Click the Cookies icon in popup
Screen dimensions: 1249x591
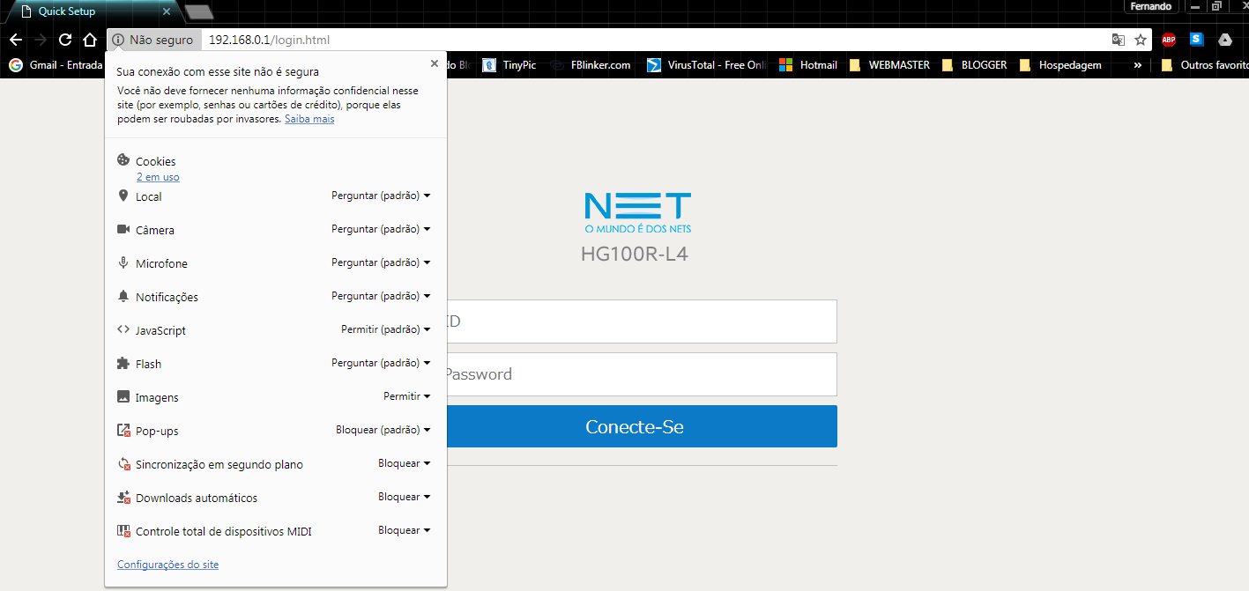[x=123, y=160]
